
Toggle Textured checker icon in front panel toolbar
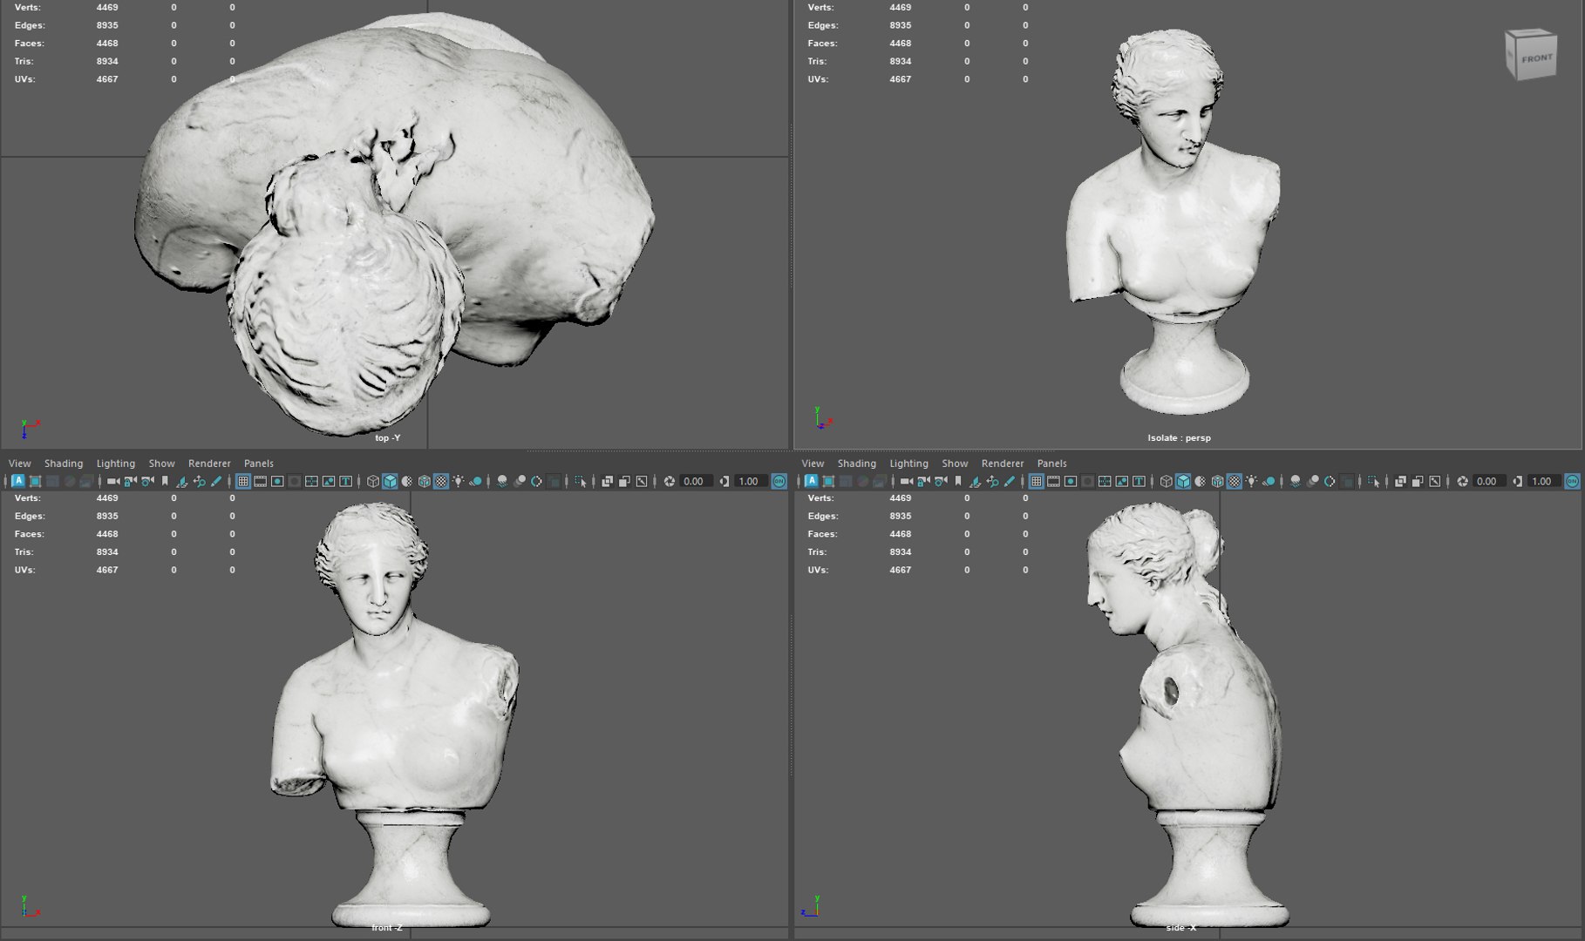pos(441,481)
